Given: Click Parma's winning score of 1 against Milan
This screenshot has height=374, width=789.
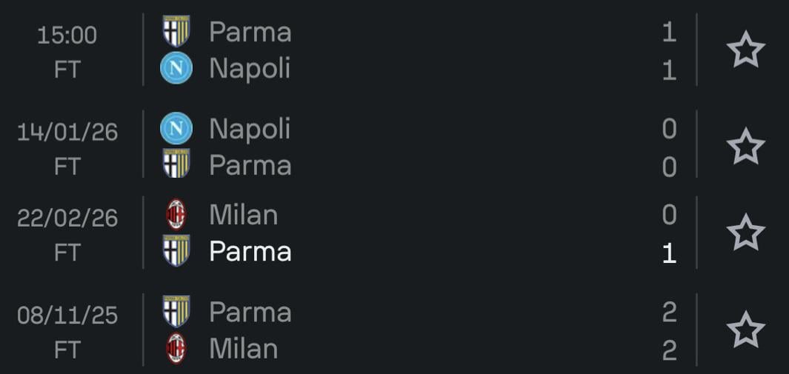Looking at the screenshot, I should point(669,253).
